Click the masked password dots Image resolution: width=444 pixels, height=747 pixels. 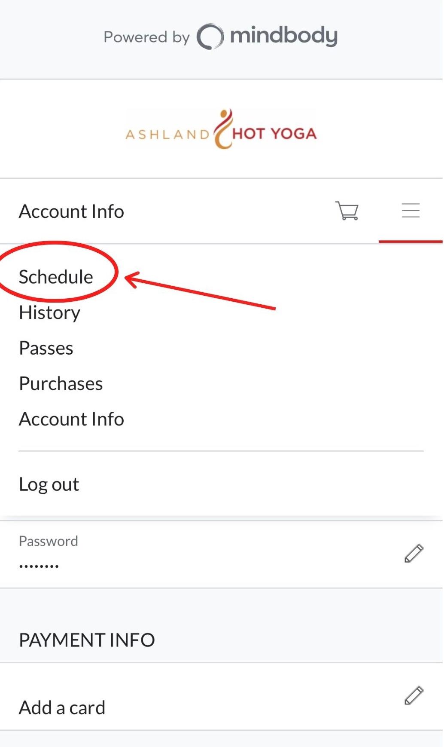click(x=39, y=566)
